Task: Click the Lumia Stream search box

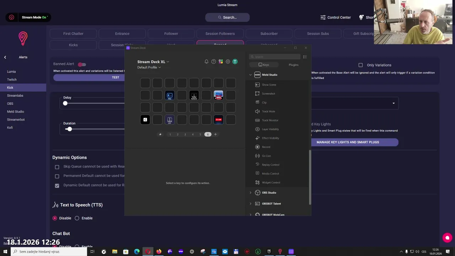Action: click(227, 17)
